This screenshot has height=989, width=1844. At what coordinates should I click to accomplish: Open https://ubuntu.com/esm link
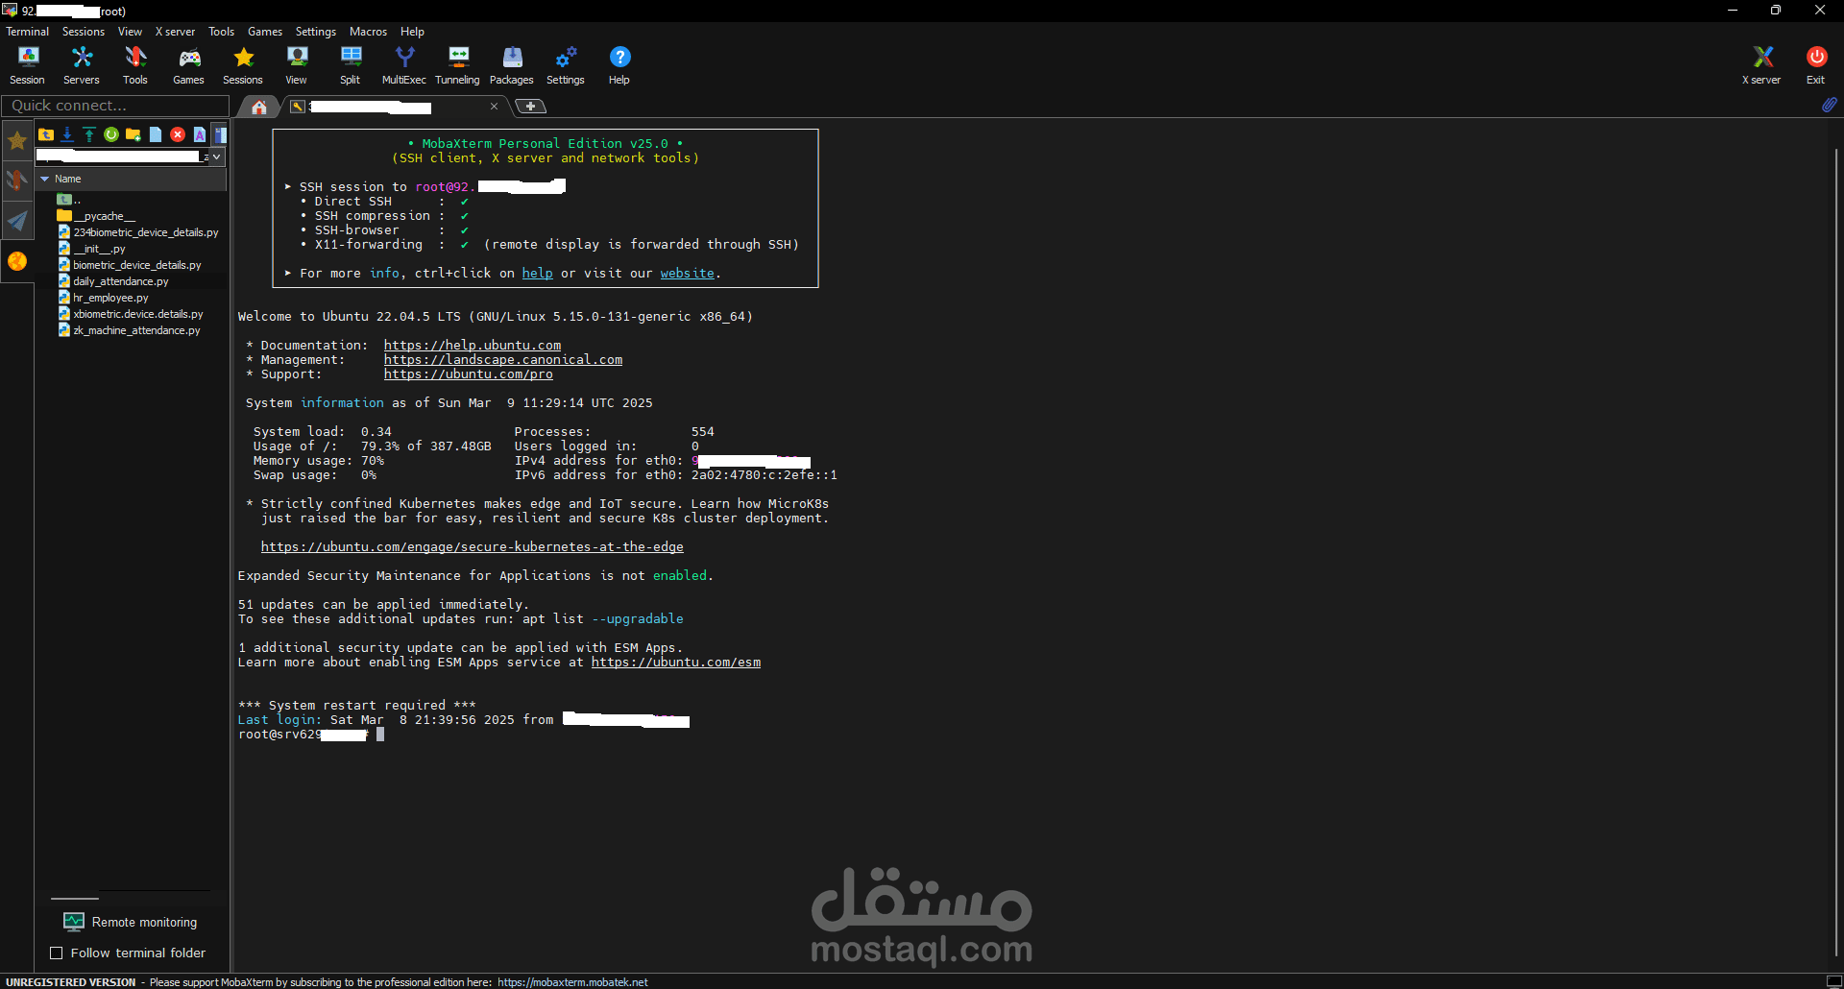tap(676, 663)
